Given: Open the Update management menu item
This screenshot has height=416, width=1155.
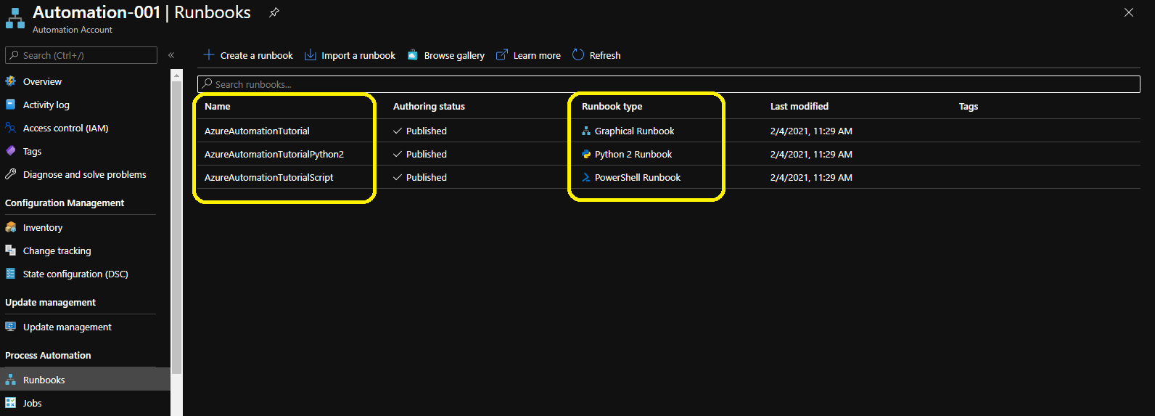Looking at the screenshot, I should (x=67, y=327).
